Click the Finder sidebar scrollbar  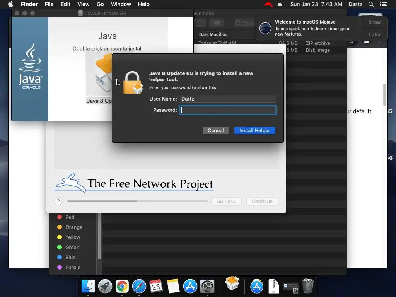pyautogui.click(x=99, y=236)
